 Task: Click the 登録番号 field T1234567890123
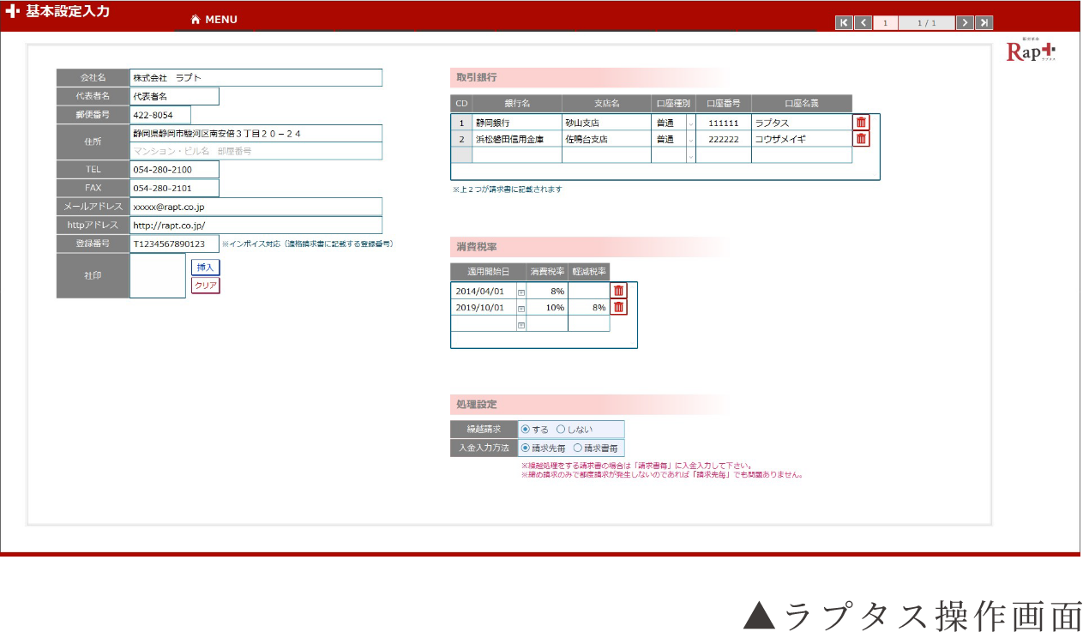pyautogui.click(x=174, y=244)
